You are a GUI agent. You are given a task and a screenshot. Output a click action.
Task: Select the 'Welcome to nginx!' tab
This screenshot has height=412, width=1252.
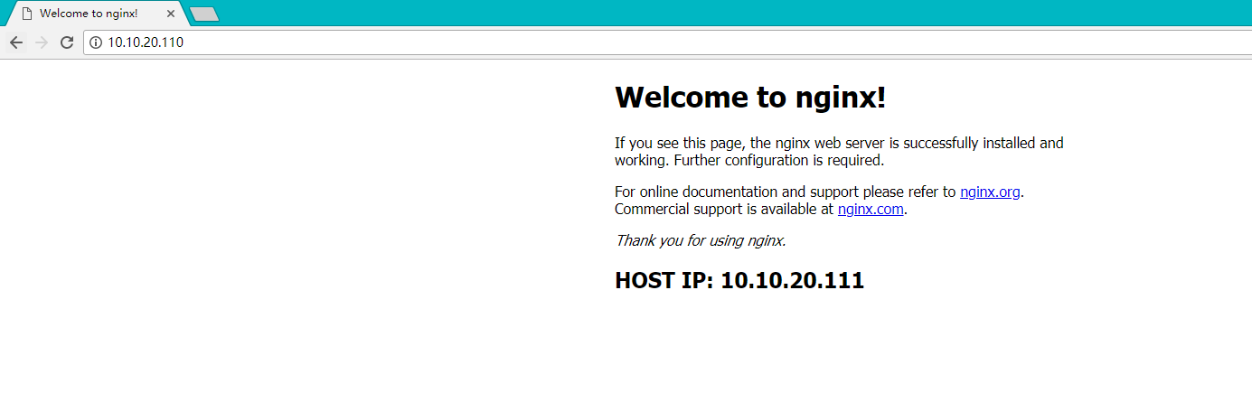97,14
